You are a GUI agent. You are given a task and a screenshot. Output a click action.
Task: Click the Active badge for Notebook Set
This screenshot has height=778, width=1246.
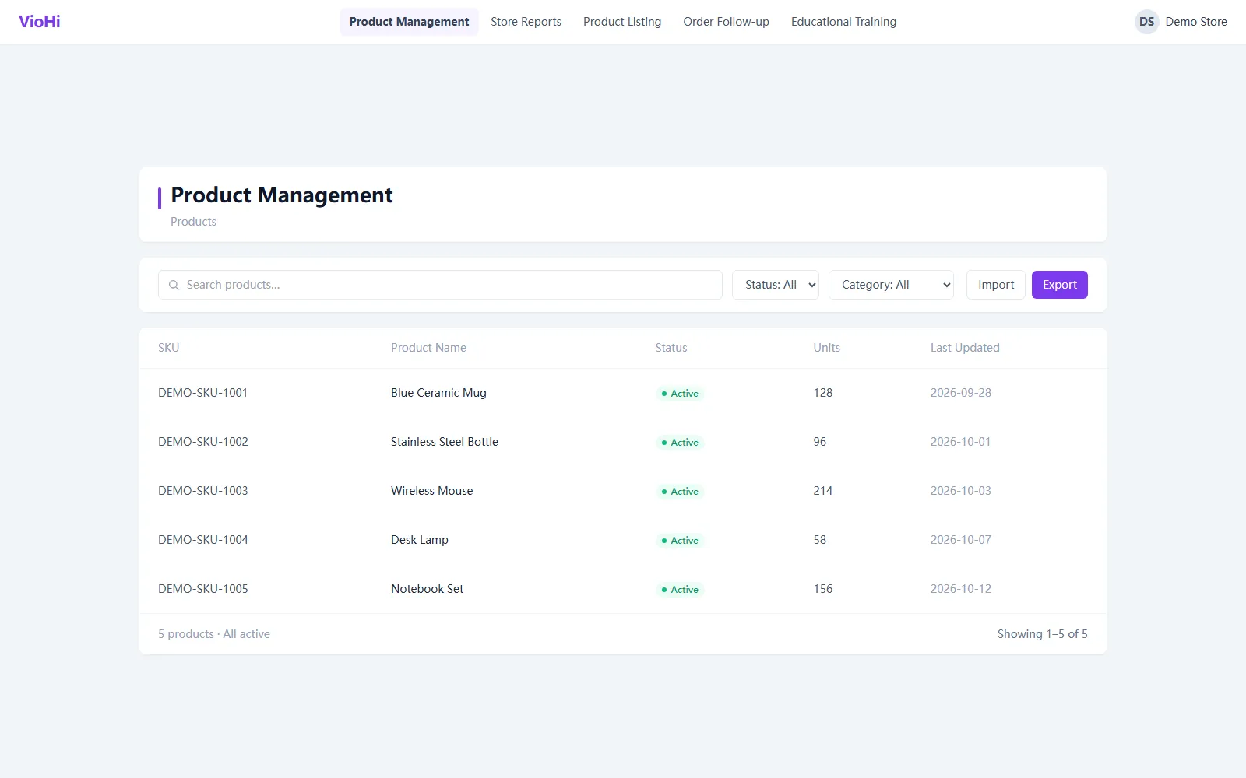[x=680, y=590]
